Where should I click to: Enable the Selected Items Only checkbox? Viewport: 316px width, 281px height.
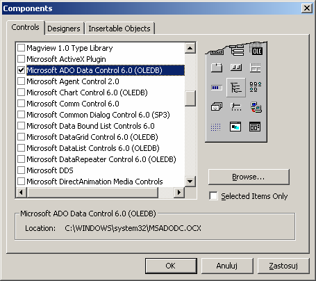coord(213,196)
